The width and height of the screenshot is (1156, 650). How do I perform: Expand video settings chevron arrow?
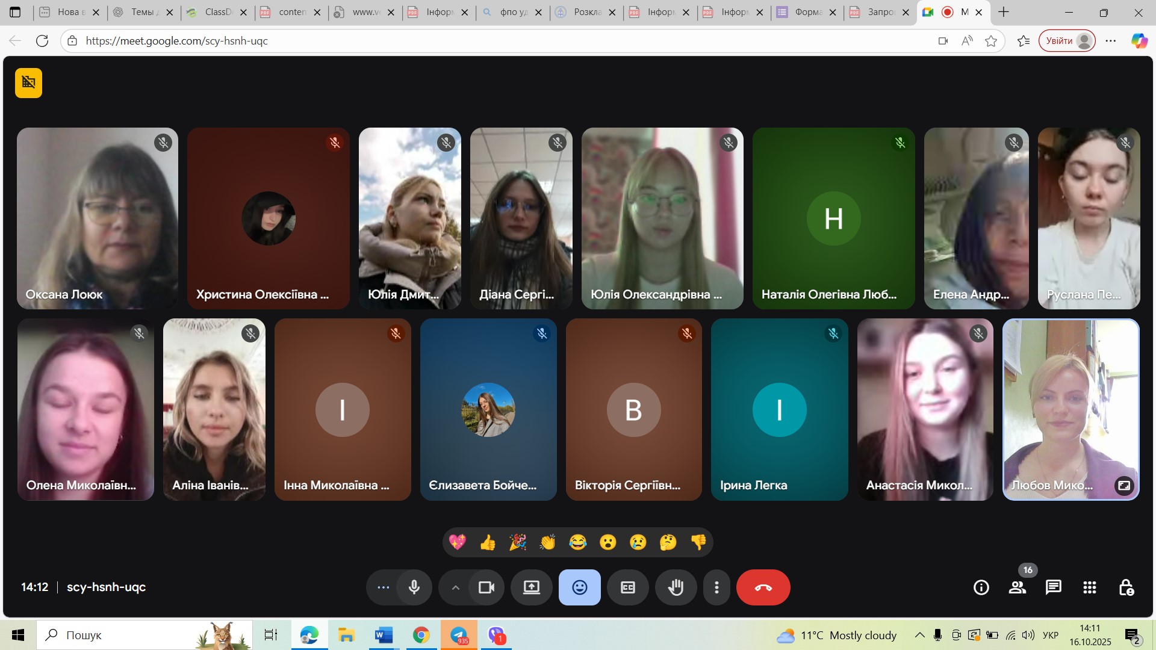456,587
